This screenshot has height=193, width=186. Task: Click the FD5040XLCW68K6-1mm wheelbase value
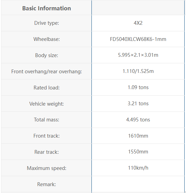tap(138, 39)
